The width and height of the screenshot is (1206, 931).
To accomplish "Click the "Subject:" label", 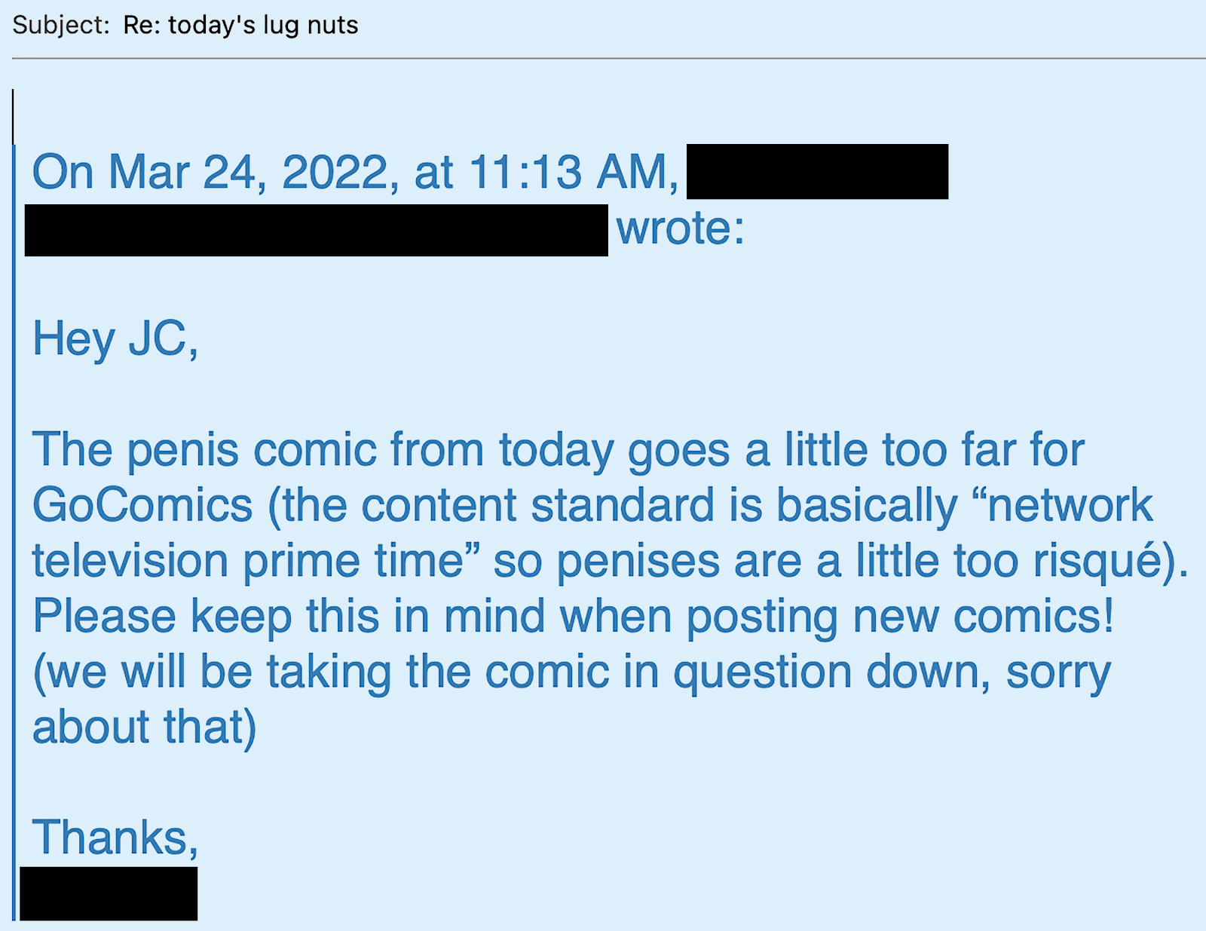I will (62, 26).
